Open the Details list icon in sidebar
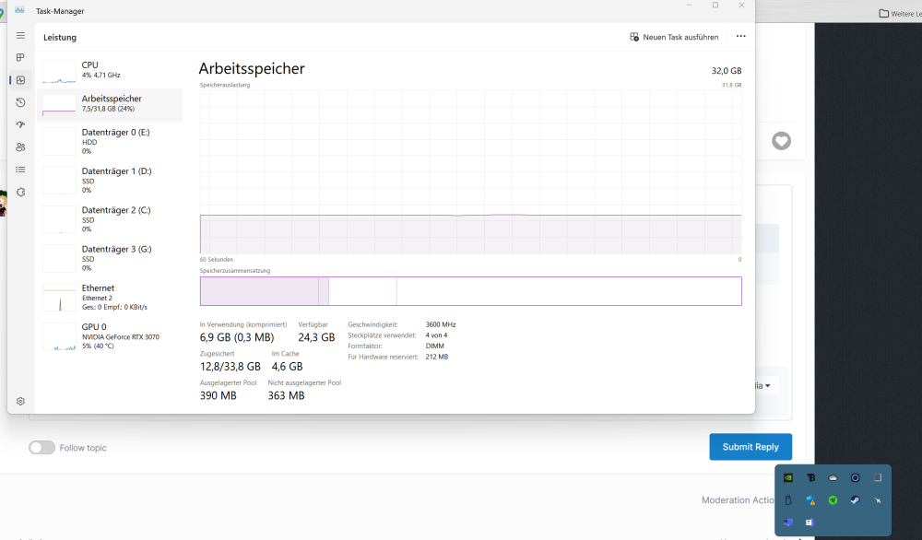Image resolution: width=922 pixels, height=540 pixels. (20, 170)
